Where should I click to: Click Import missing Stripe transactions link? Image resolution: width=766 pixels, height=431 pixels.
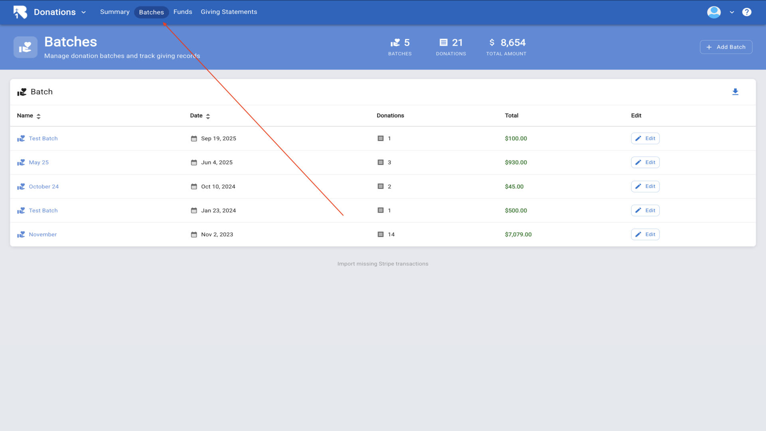coord(383,264)
